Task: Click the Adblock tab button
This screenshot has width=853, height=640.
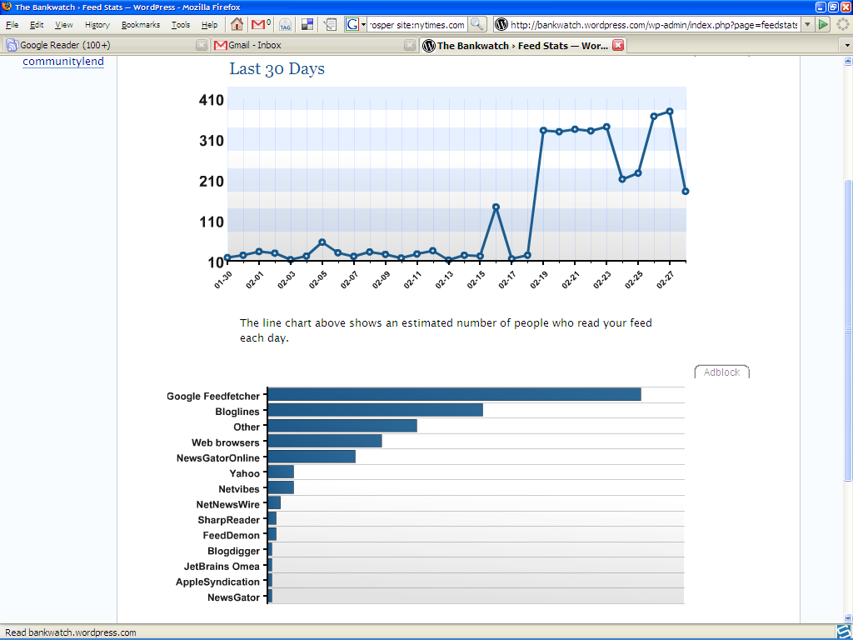Action: tap(721, 372)
